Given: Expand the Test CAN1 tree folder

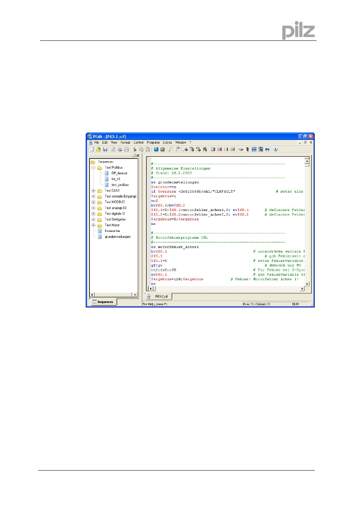Looking at the screenshot, I should point(93,191).
